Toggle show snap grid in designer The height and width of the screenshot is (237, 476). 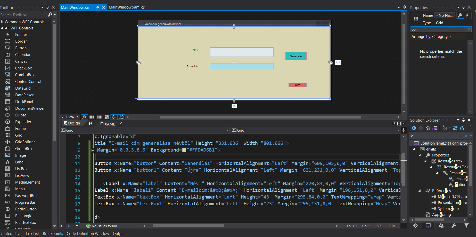coord(92,117)
